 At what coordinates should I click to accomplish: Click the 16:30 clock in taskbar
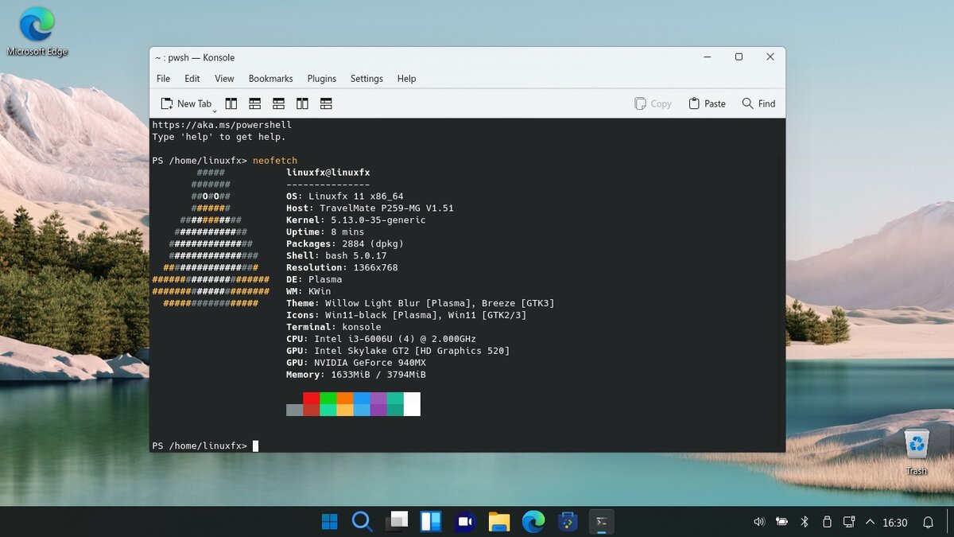895,523
